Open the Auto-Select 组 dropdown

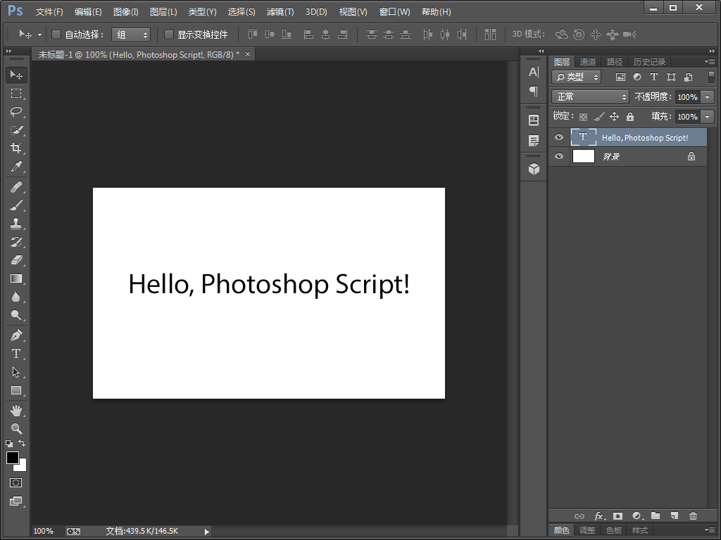[131, 34]
